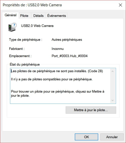Viewport: 126px width, 143px height.
Task: Select the Événements tab
Action: (56, 16)
